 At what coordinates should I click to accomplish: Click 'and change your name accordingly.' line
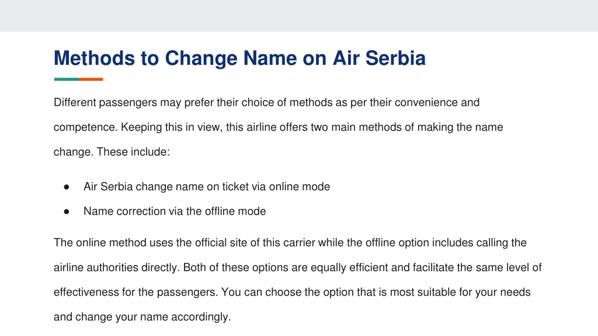142,317
